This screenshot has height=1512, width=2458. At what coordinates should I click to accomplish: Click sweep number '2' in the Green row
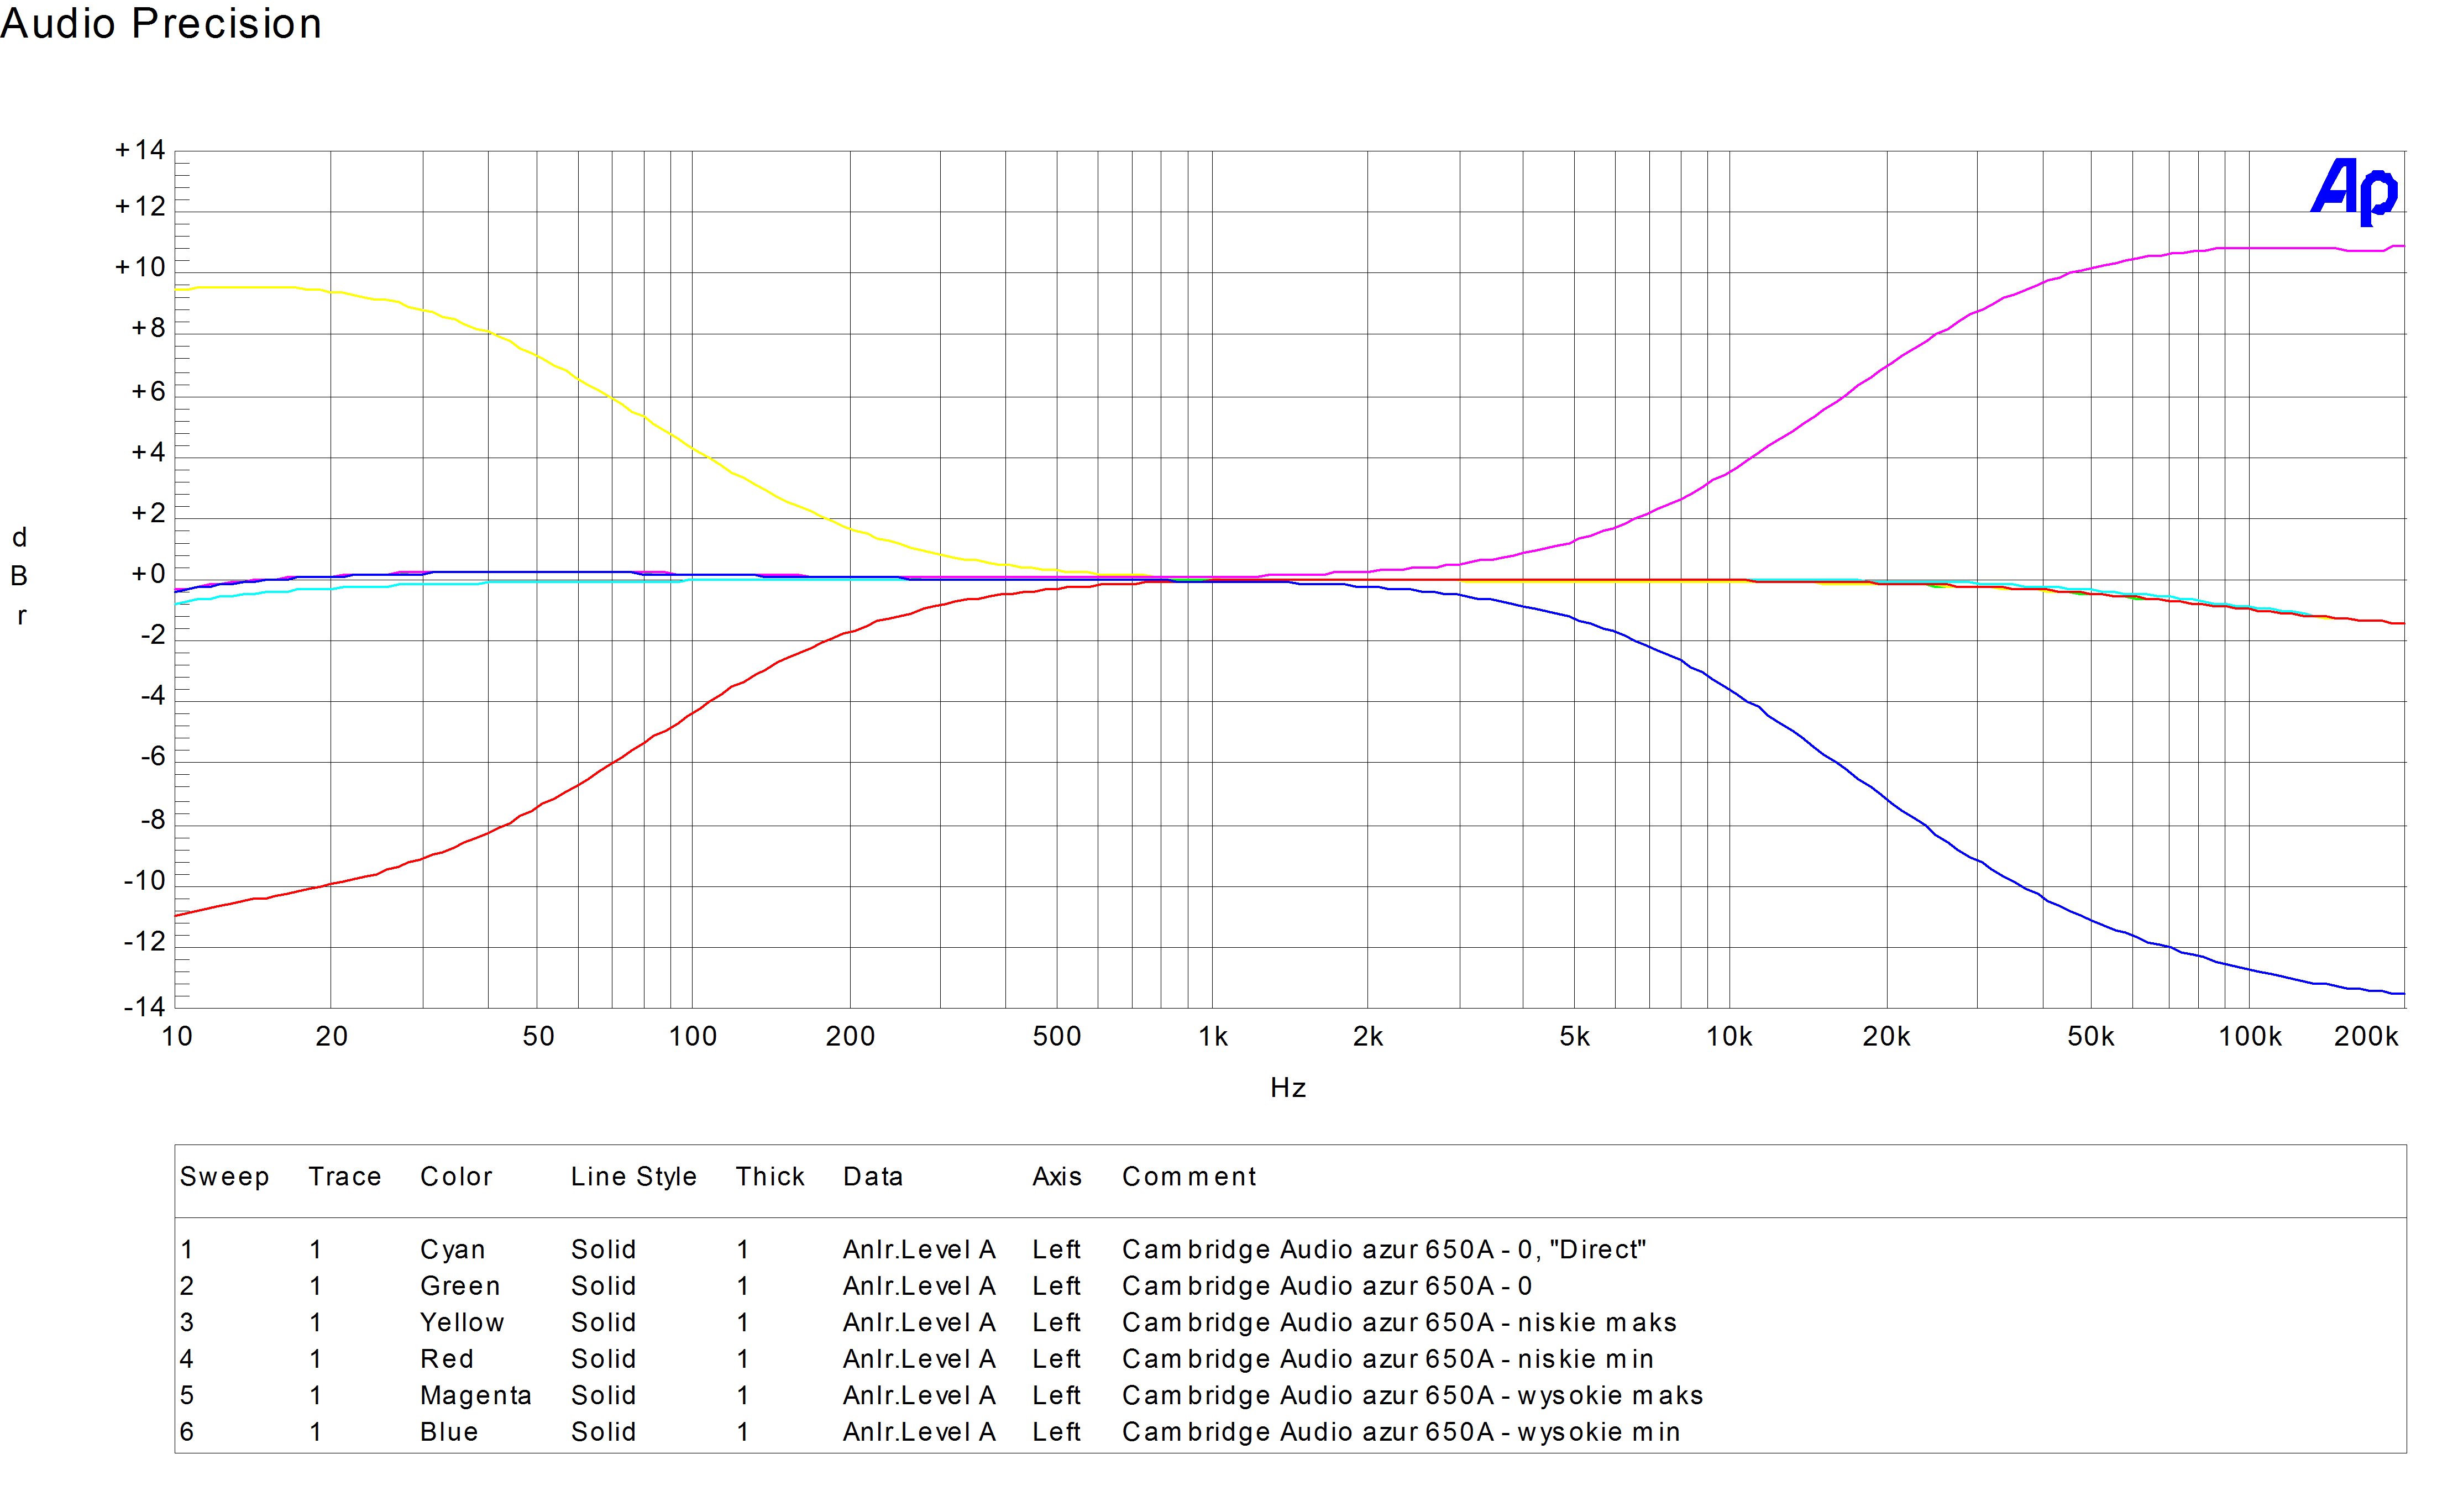187,1286
